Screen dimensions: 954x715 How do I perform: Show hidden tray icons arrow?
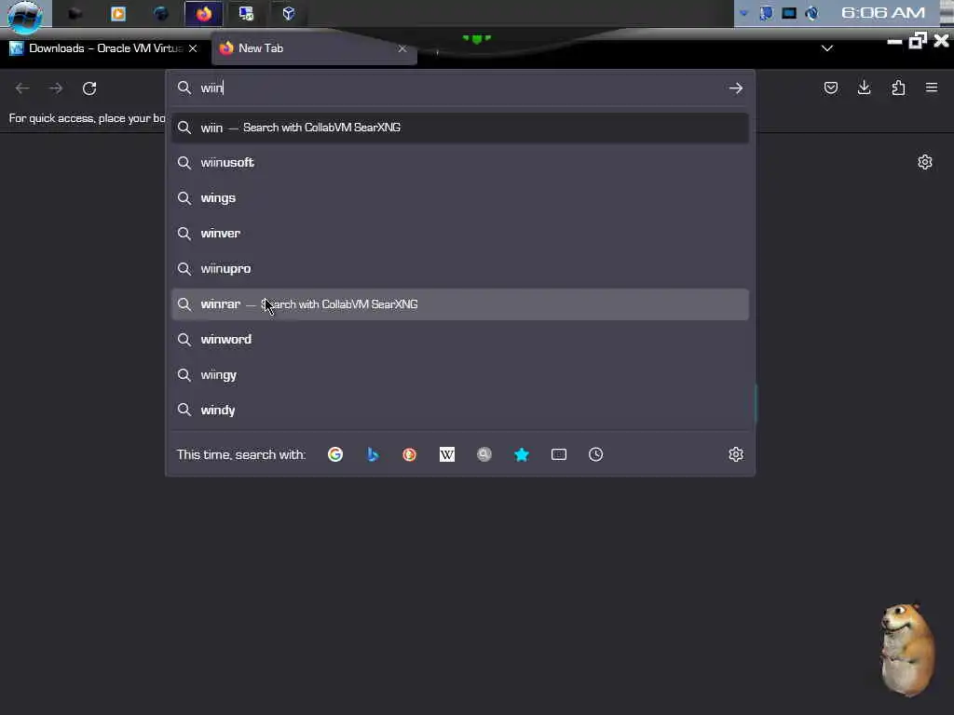point(743,13)
